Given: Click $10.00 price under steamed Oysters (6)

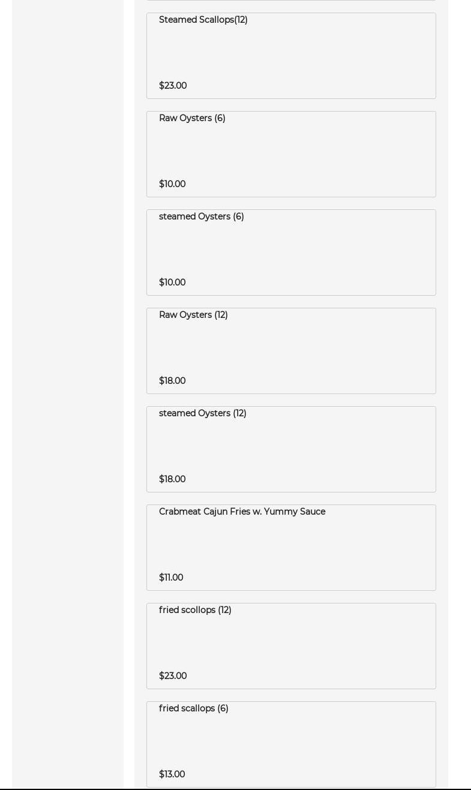Looking at the screenshot, I should click(172, 283).
